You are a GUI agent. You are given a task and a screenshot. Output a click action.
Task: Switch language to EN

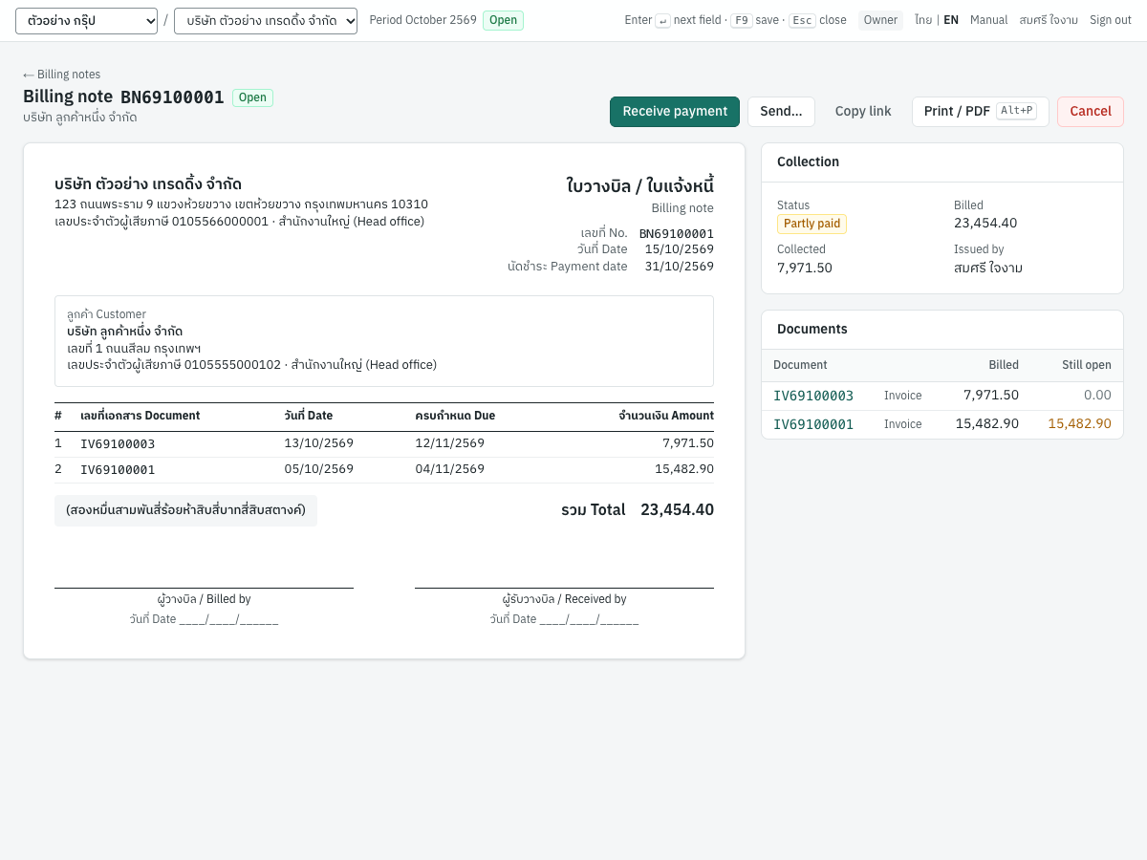click(x=951, y=20)
